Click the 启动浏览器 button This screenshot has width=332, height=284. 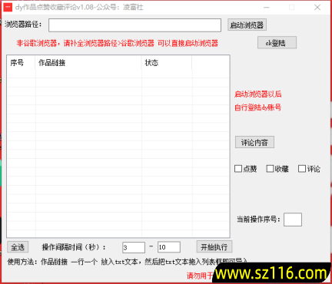pos(247,25)
